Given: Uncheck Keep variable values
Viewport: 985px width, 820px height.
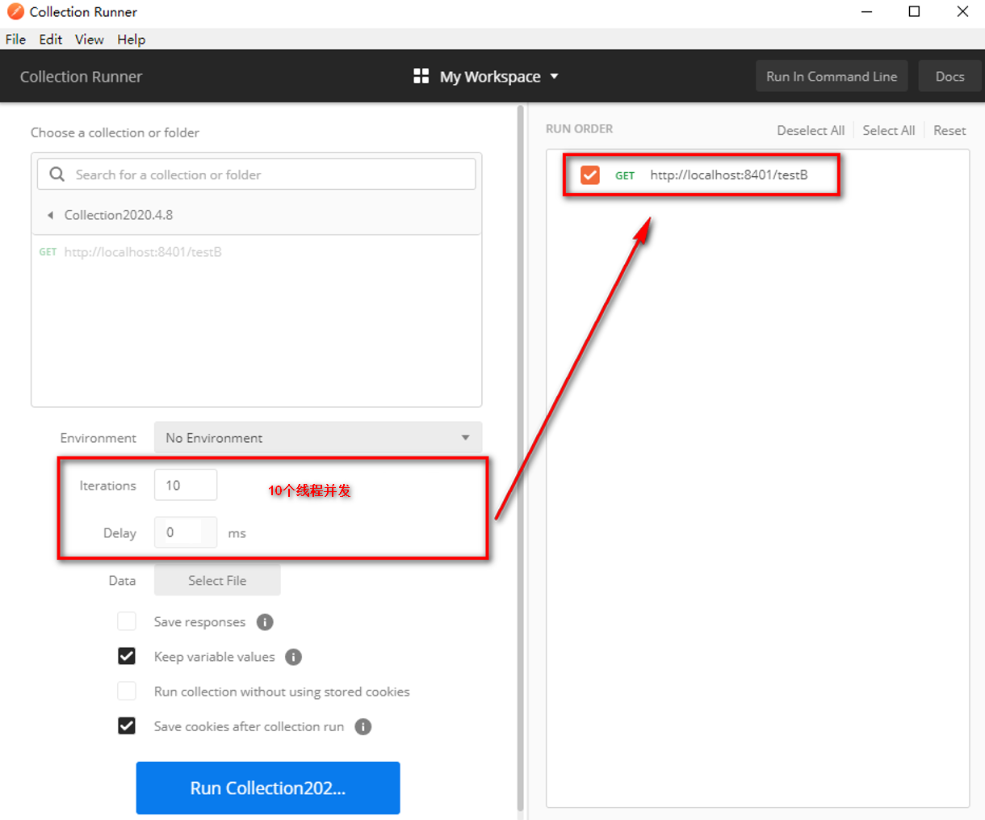Looking at the screenshot, I should point(127,656).
